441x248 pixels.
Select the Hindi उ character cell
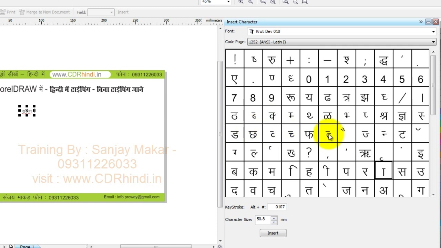point(420,171)
